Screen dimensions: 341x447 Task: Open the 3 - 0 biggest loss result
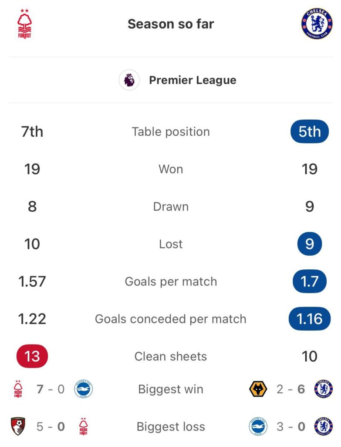290,426
